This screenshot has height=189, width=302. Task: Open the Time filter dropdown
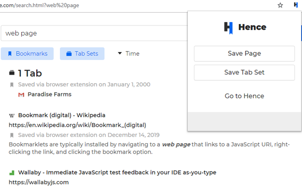128,53
